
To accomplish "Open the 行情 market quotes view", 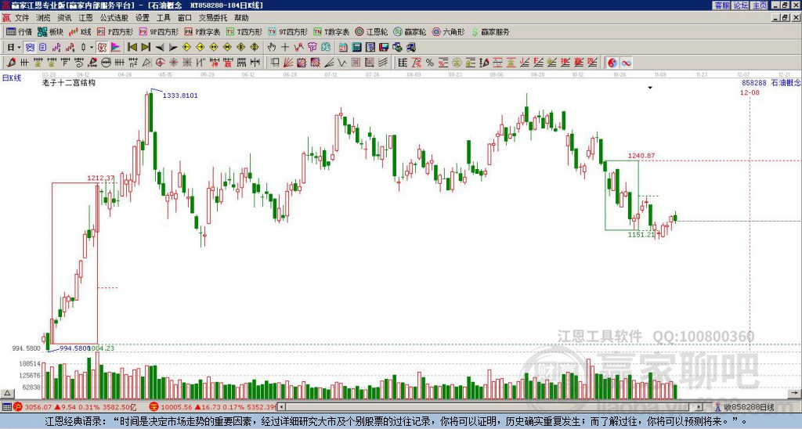I will coord(19,31).
